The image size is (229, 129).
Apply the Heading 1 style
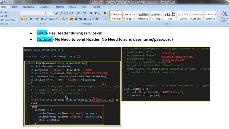pos(143,16)
